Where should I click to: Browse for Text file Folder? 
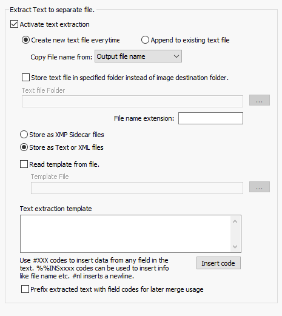[x=260, y=100]
